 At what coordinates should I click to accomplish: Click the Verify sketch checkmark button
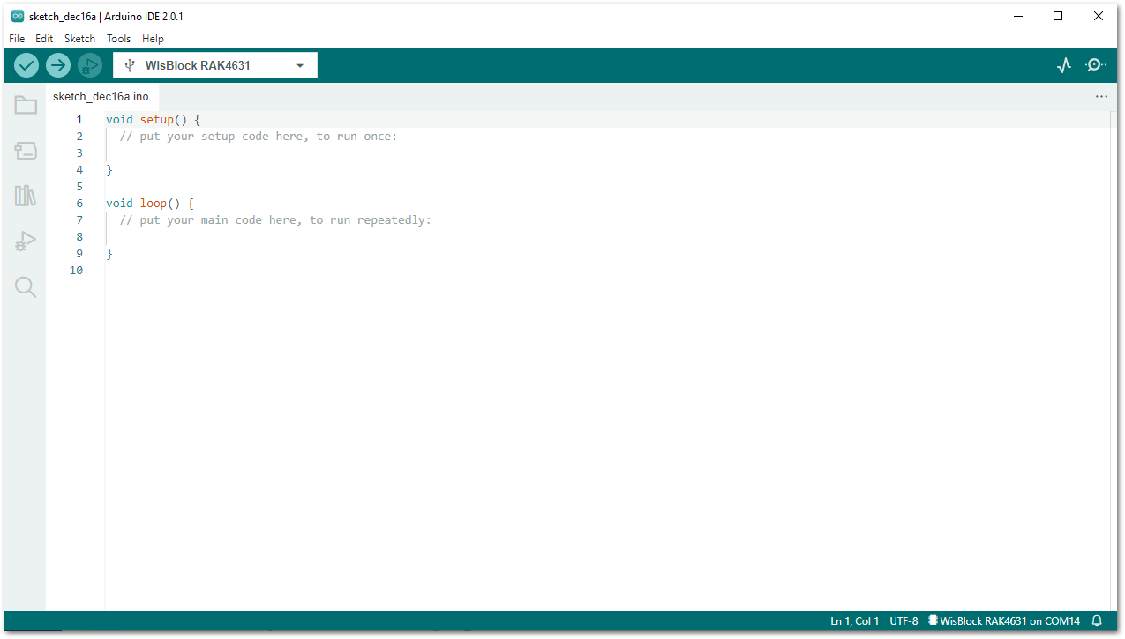tap(26, 65)
